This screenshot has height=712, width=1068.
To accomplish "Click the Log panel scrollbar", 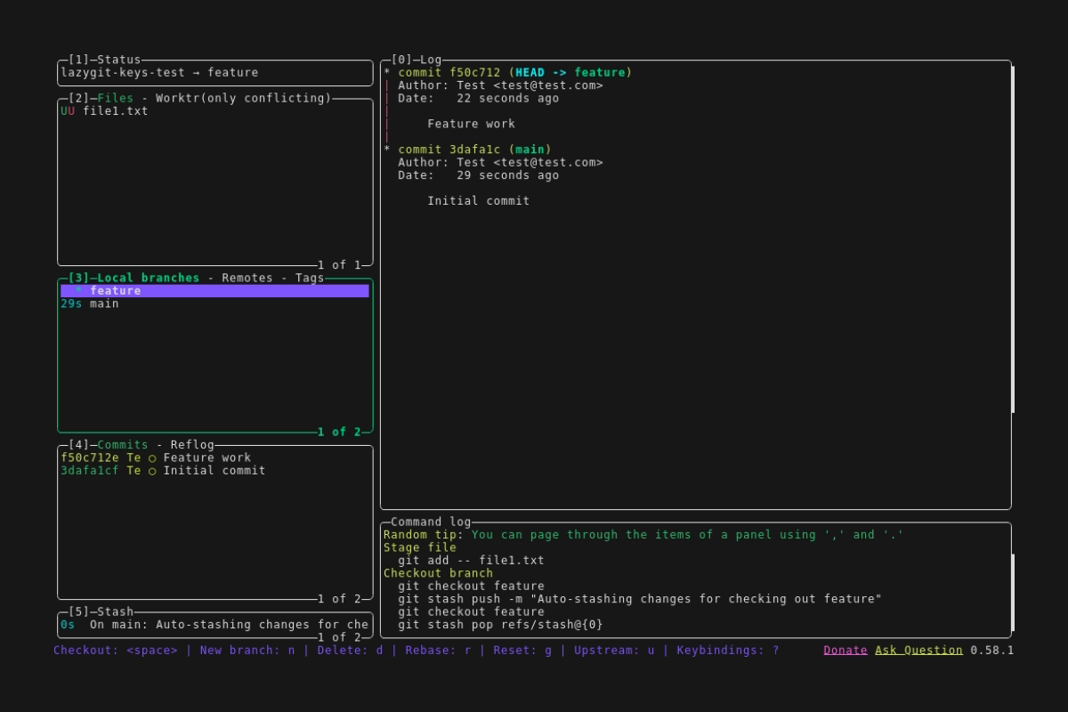I will [x=1013, y=240].
